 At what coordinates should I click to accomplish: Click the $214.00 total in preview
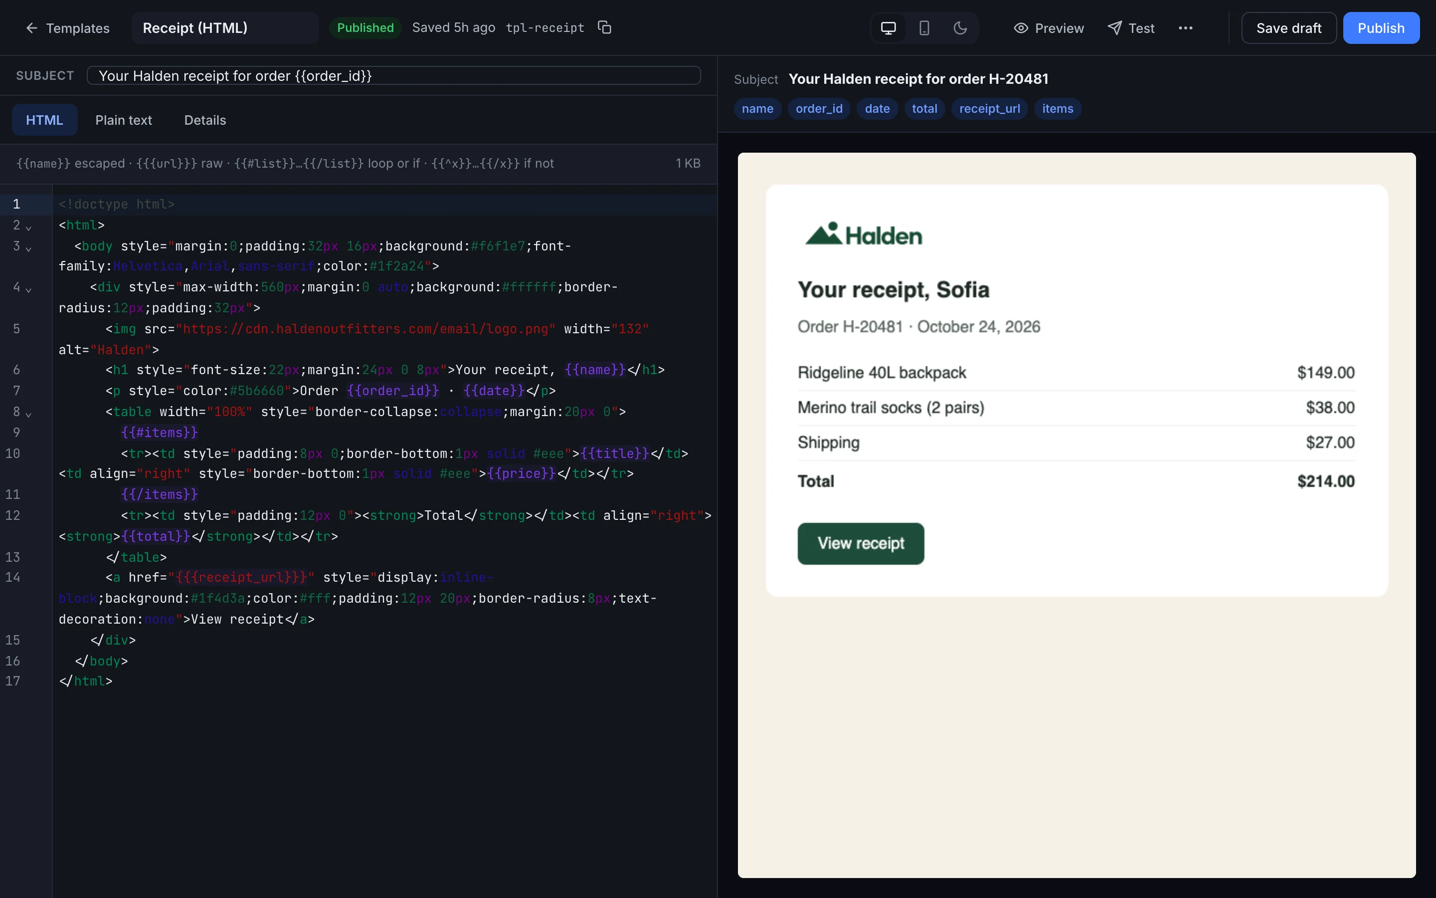pyautogui.click(x=1326, y=481)
